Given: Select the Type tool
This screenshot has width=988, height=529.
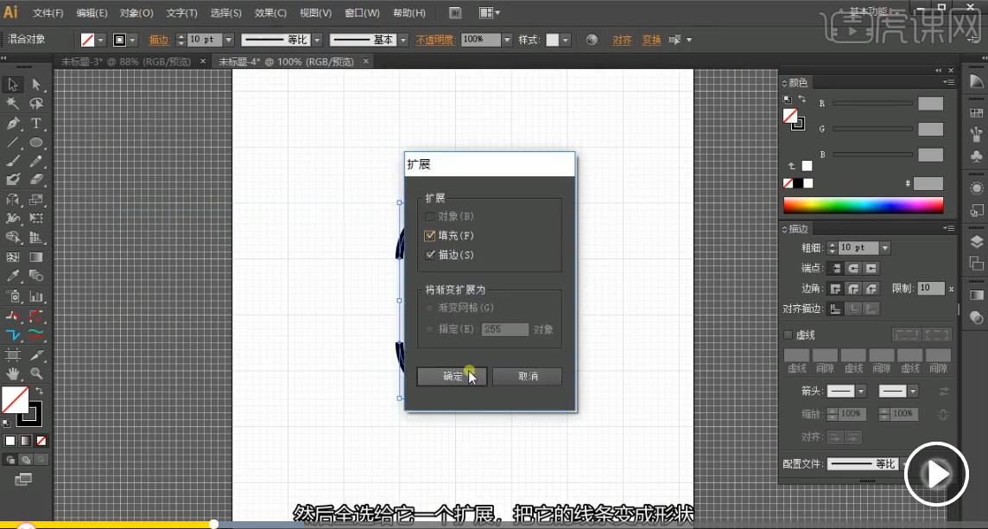Looking at the screenshot, I should click(36, 124).
